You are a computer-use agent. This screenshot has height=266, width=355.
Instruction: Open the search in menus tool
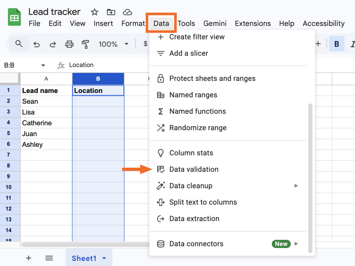[x=19, y=44]
